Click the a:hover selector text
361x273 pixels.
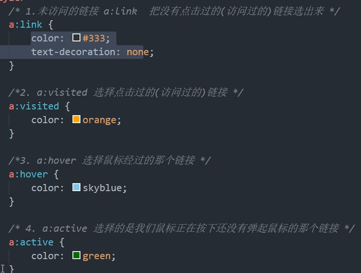(28, 174)
